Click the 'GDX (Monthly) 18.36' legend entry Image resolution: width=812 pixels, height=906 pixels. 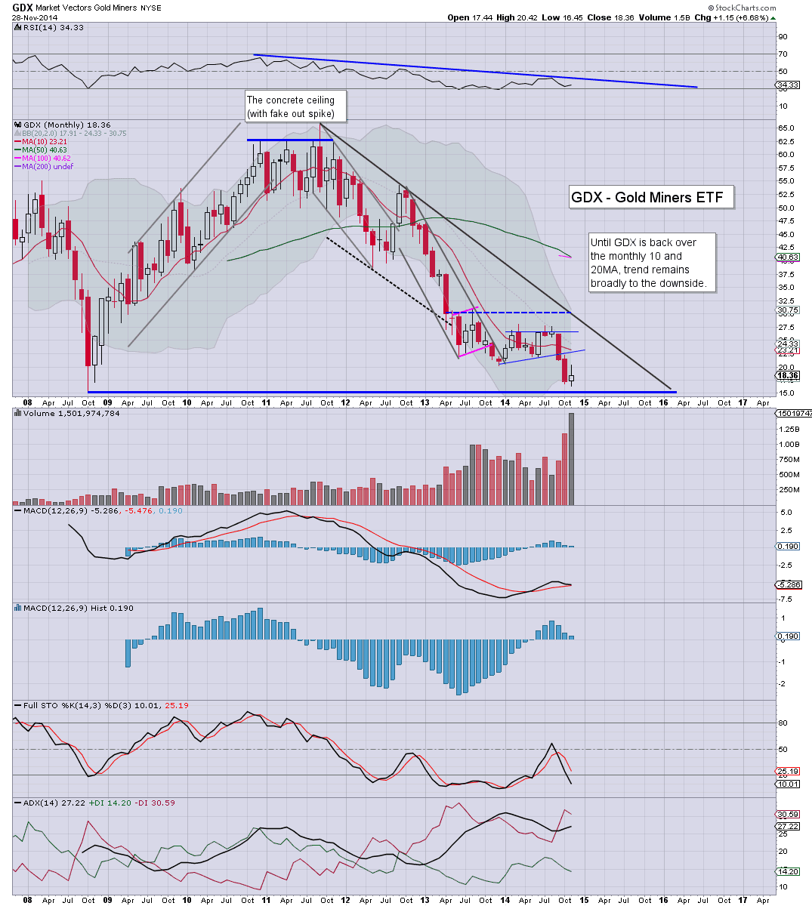[62, 125]
